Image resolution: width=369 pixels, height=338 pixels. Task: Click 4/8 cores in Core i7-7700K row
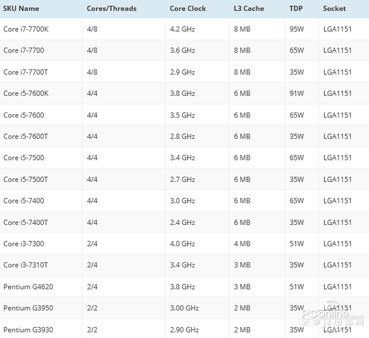tap(92, 29)
